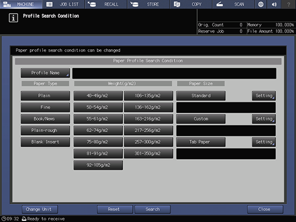Click the Profile Name text field
The height and width of the screenshot is (222, 296).
pos(174,73)
